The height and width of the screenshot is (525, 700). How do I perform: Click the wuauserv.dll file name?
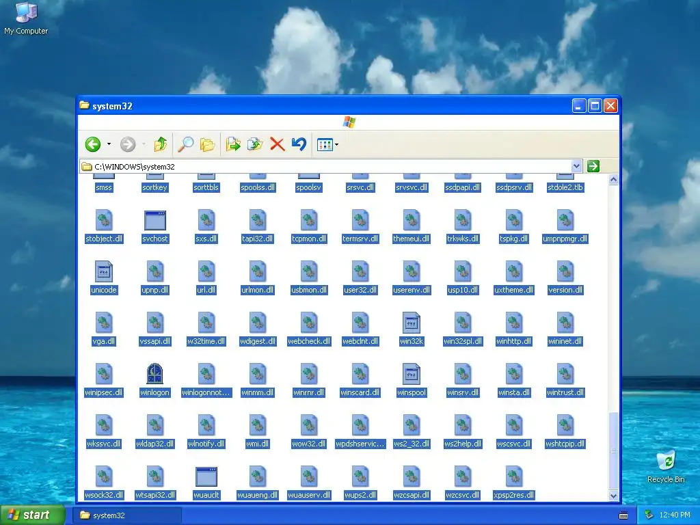pos(309,495)
